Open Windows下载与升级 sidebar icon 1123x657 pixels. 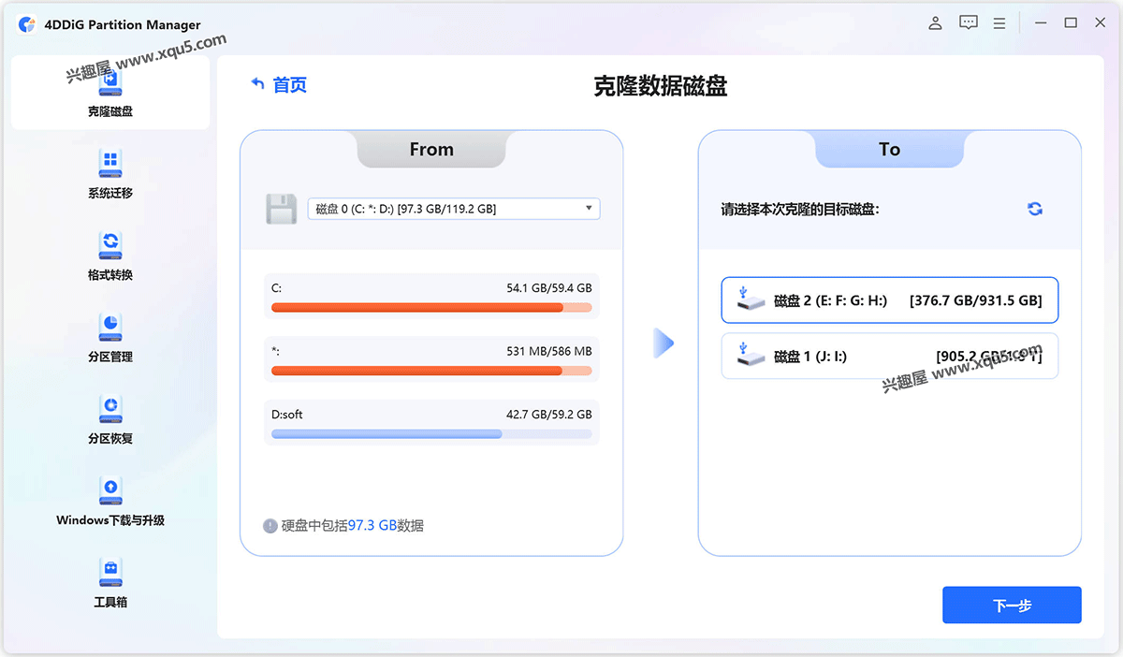coord(110,489)
